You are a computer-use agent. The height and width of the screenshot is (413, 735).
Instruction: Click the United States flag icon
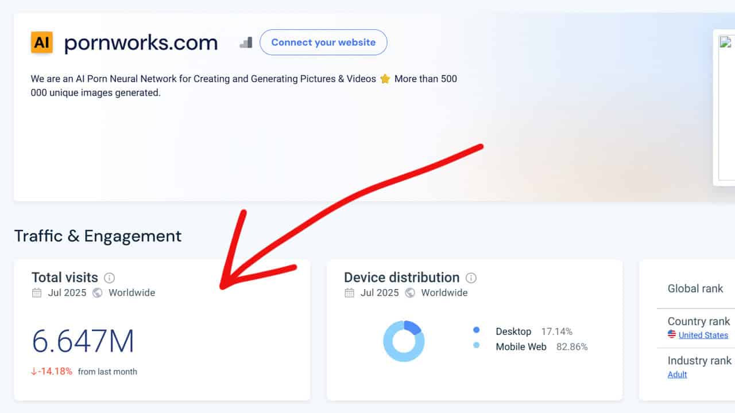click(x=672, y=335)
